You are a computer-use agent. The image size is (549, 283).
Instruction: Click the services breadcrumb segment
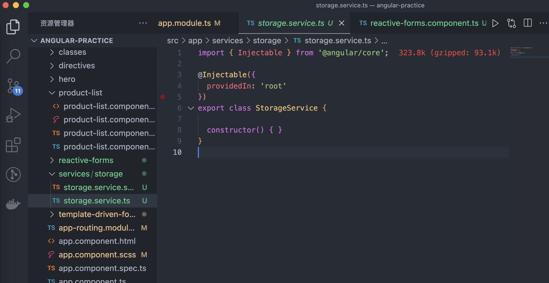pyautogui.click(x=227, y=41)
